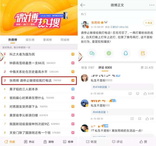Tap back arrow on 微博正文 page

(x=83, y=5)
